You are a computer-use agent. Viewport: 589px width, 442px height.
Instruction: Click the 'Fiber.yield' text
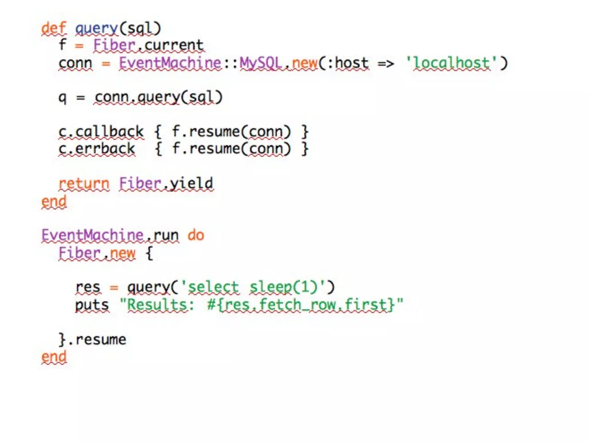click(166, 184)
